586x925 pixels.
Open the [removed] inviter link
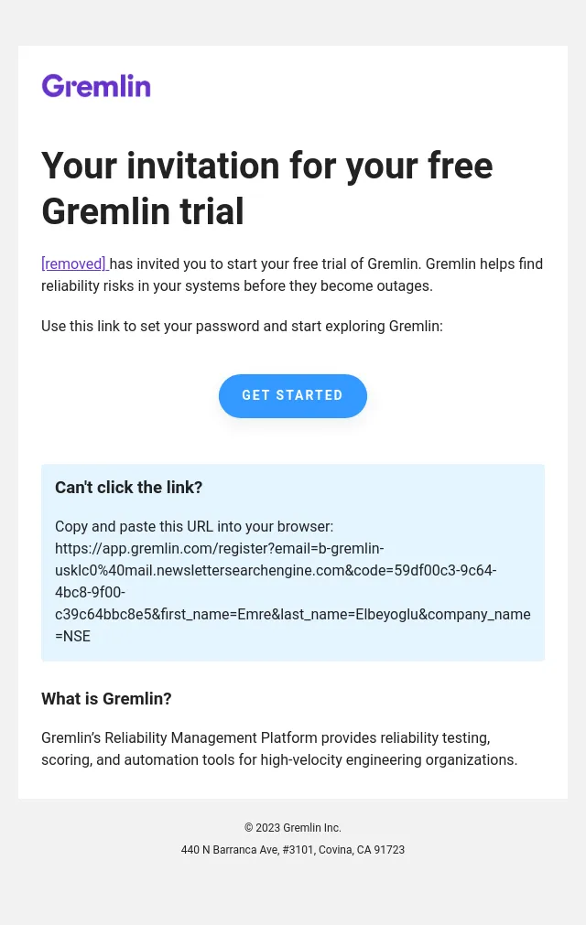(x=74, y=264)
